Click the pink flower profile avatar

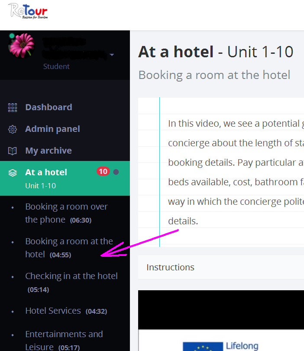(22, 46)
